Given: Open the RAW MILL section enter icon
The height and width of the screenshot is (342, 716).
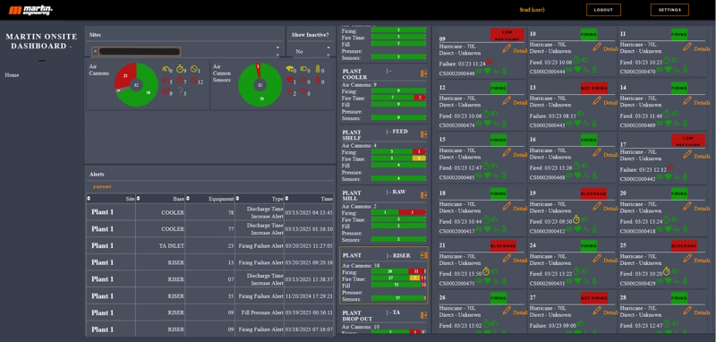Looking at the screenshot, I should point(423,195).
